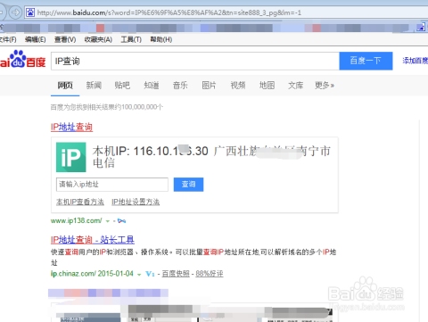This screenshot has width=428, height=322.
Task: Open the 更多» tab
Action: coord(325,86)
